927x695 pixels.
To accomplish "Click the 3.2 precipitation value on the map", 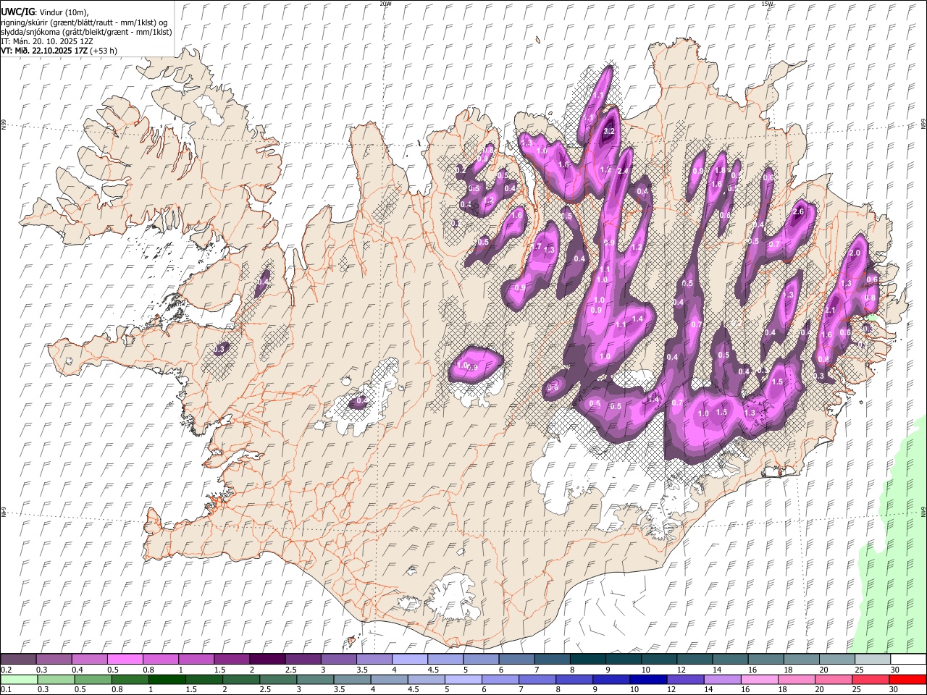I will pyautogui.click(x=609, y=131).
